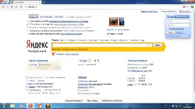Viewport: 195px width, 109px height.
Task: Open Маркет service above search bar
Action: pyautogui.click(x=73, y=40)
